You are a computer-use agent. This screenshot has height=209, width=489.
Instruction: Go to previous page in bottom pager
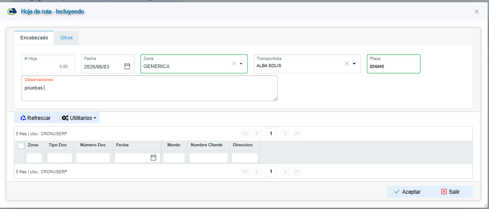click(257, 171)
